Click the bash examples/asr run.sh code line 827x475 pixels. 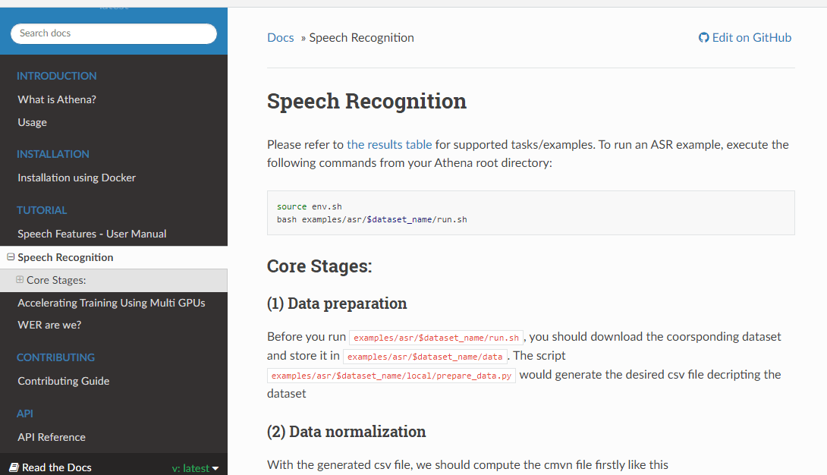click(x=372, y=219)
